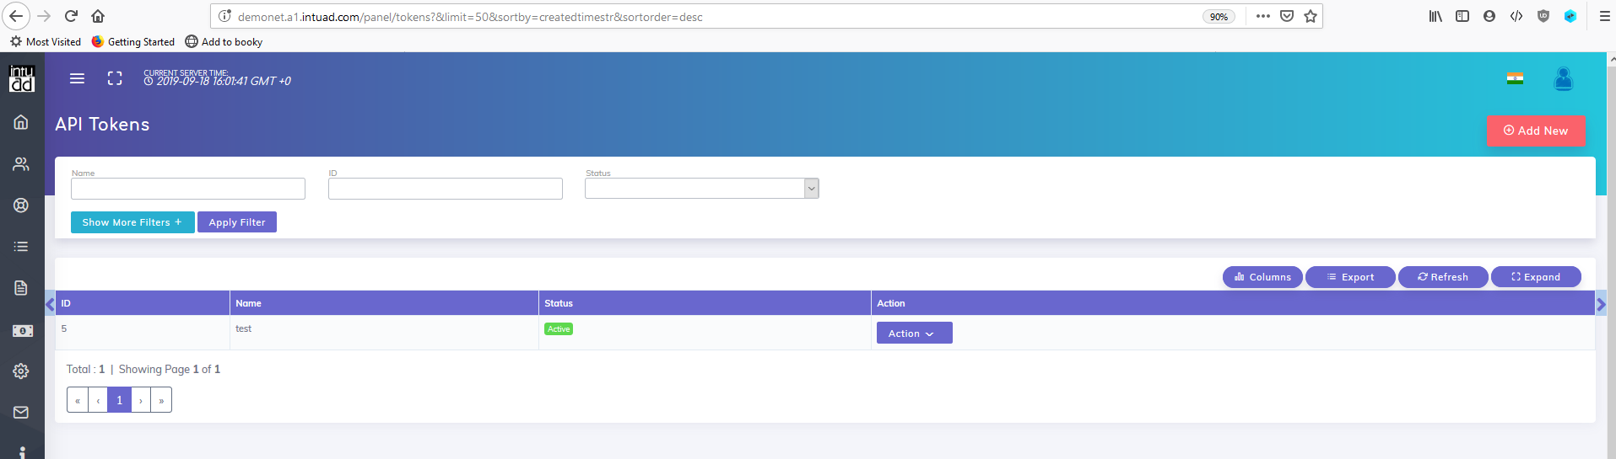The height and width of the screenshot is (459, 1616).
Task: Go to previous page with ‹ button
Action: pos(98,400)
